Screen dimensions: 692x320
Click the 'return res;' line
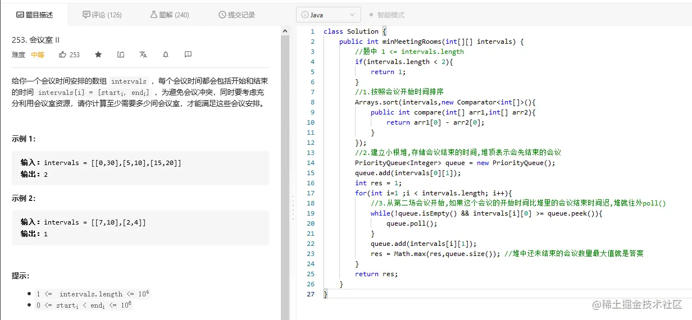click(376, 274)
